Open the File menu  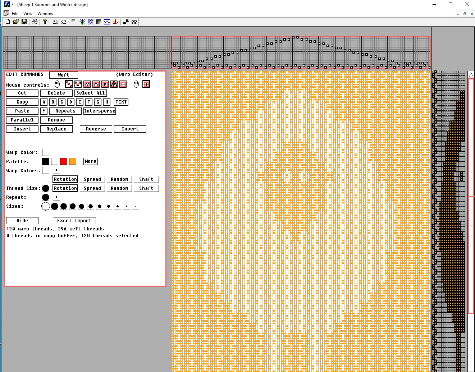[15, 14]
